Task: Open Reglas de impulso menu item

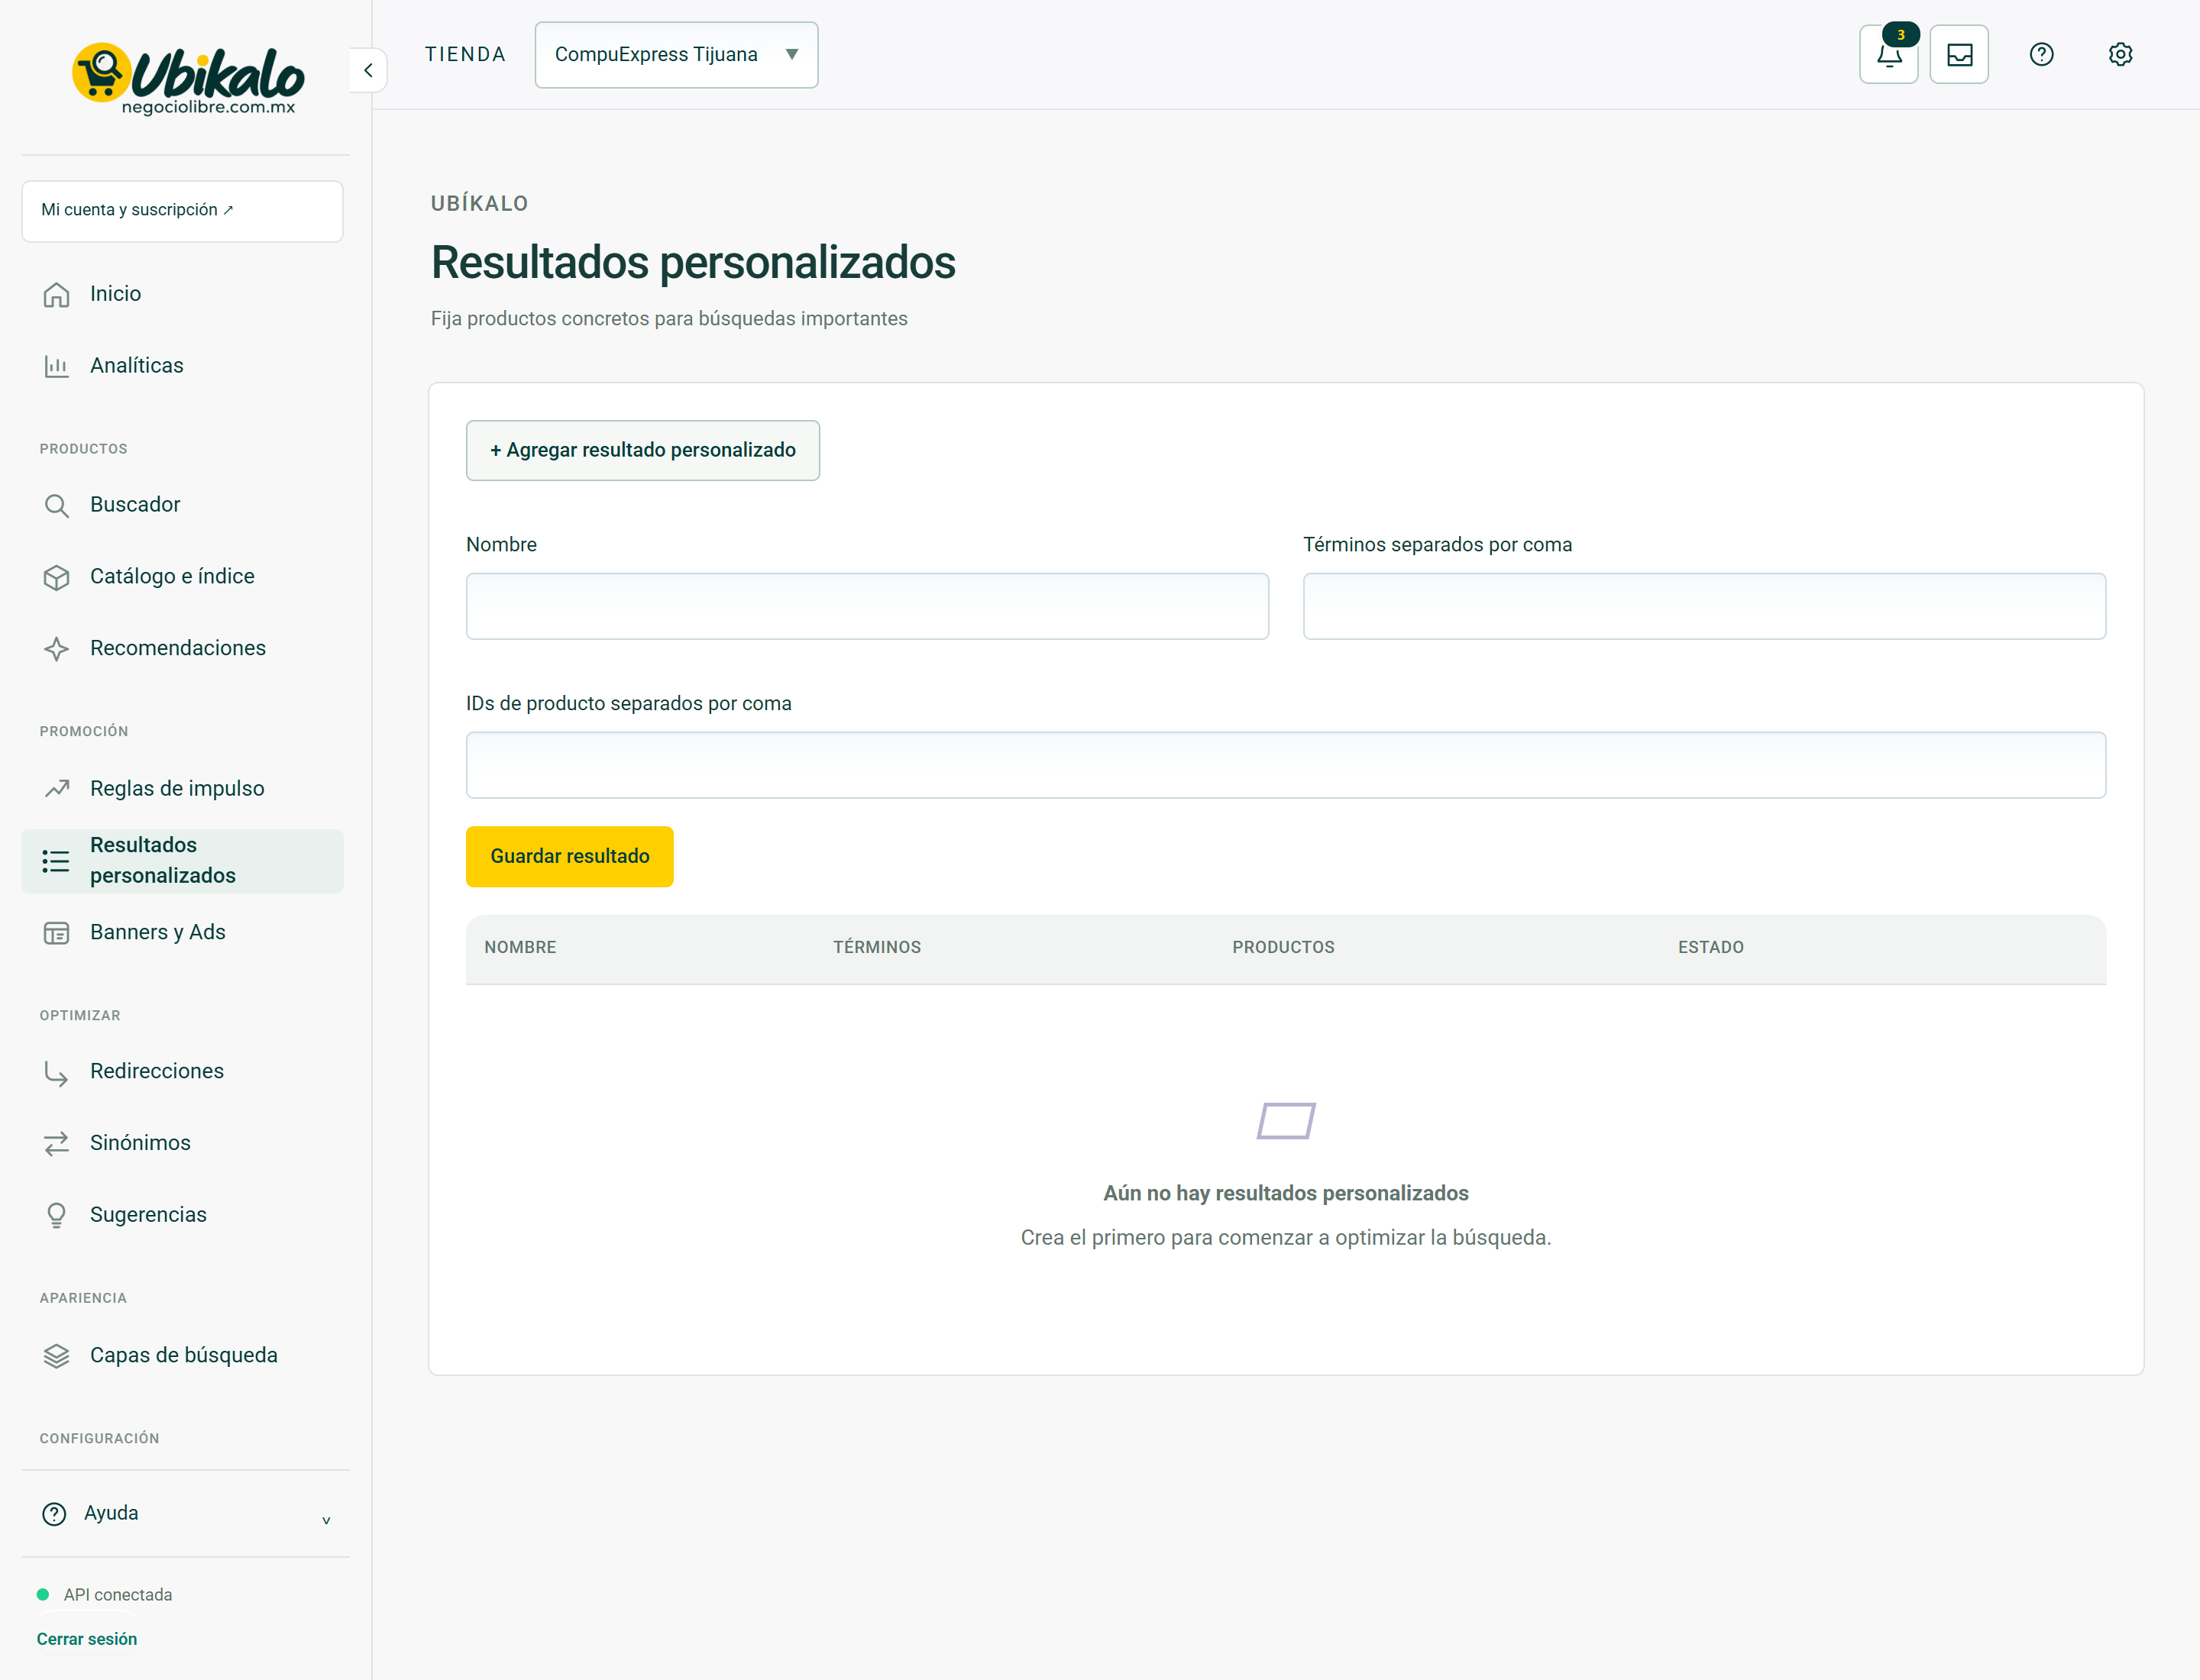Action: tap(182, 789)
